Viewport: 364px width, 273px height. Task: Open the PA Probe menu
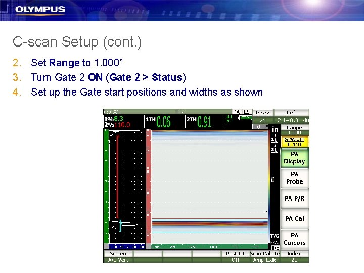pos(295,178)
